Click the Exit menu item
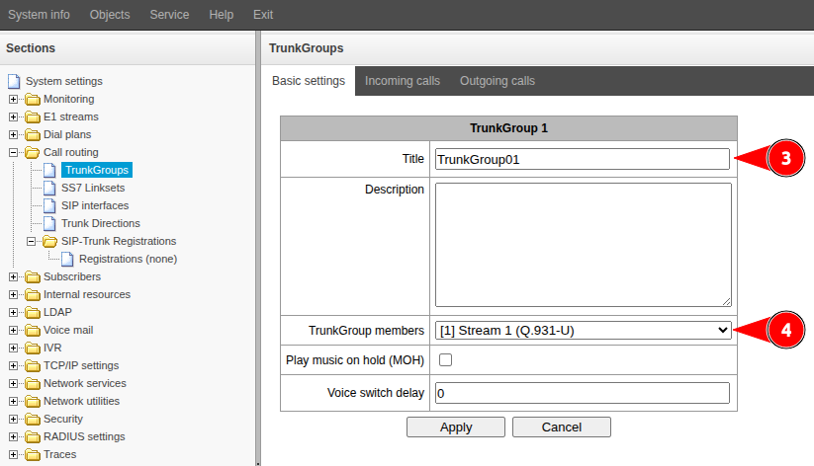 click(x=263, y=15)
